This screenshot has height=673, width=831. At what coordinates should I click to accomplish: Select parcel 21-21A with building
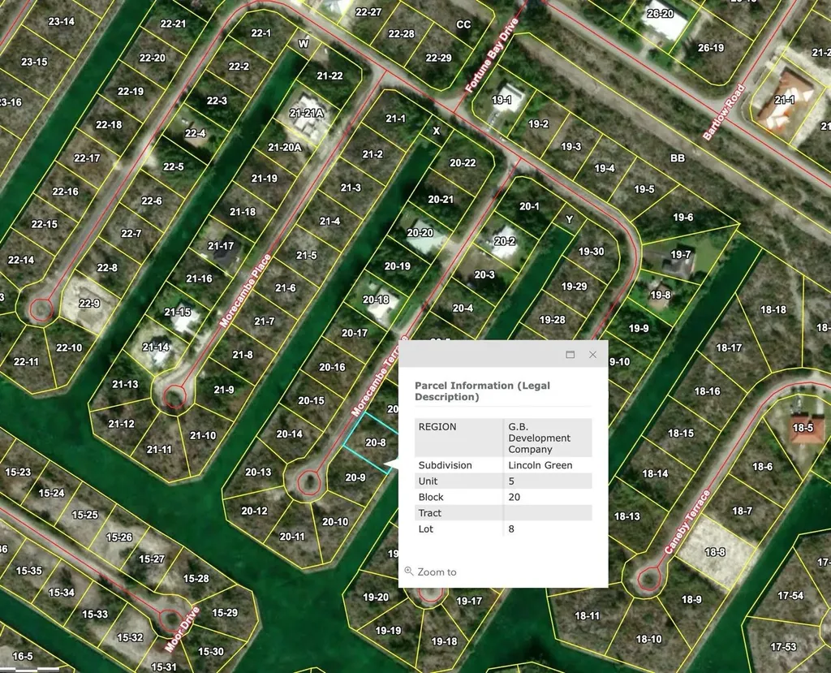[306, 113]
